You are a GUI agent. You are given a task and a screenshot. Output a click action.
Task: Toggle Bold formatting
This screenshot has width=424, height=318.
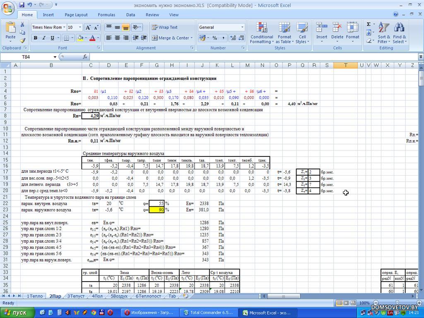[x=36, y=38]
